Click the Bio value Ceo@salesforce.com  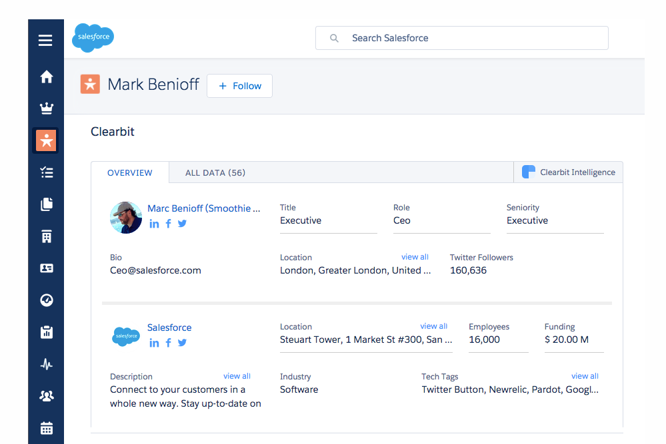tap(155, 270)
